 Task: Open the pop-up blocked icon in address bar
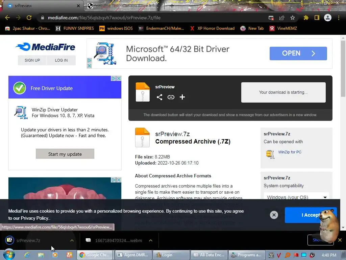[271, 18]
